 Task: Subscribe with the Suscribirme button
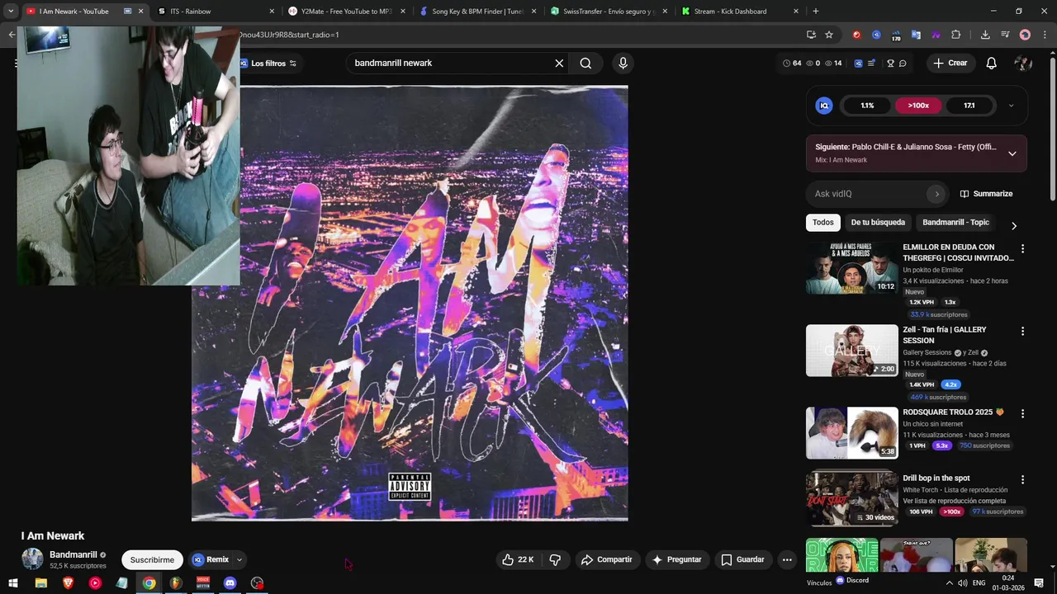pos(152,560)
